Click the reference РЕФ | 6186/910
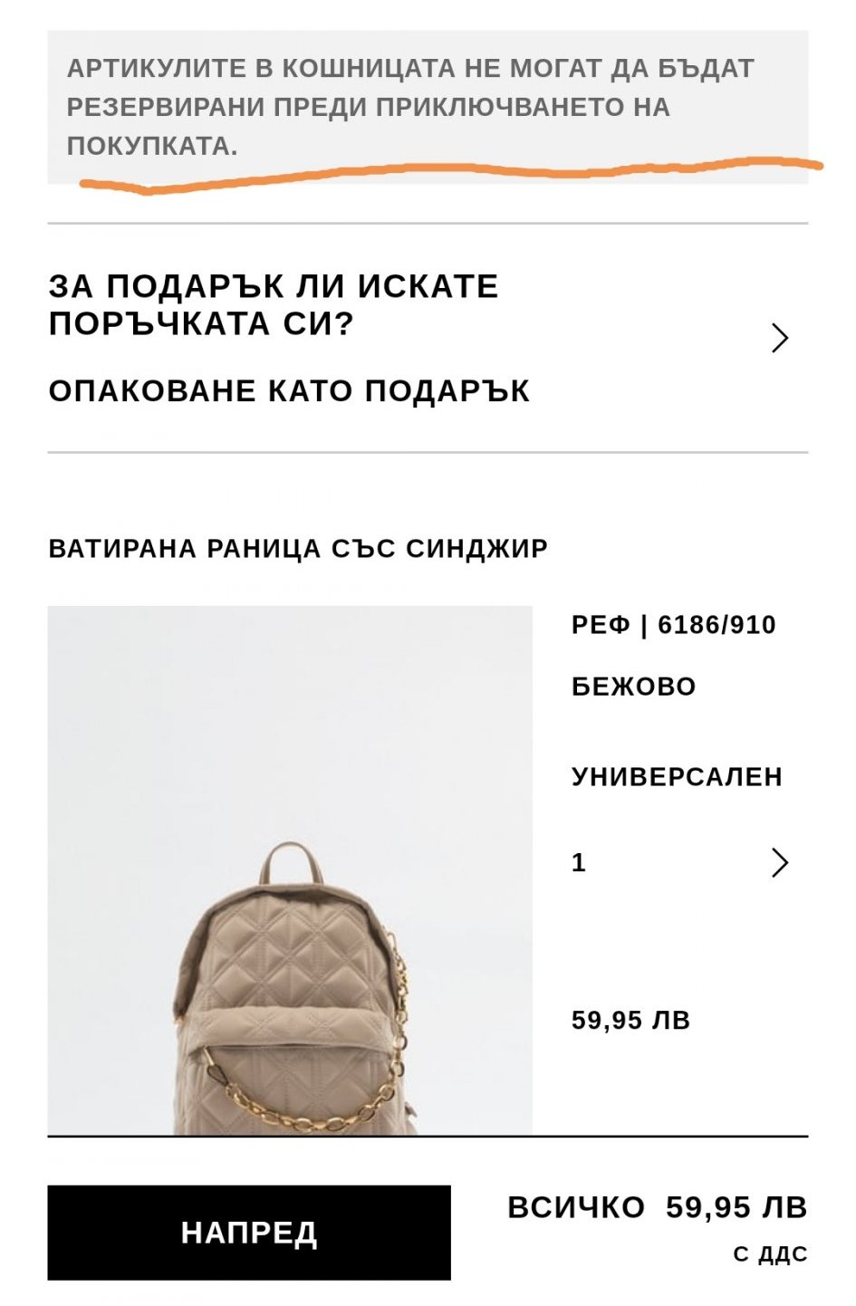The image size is (856, 1306). [674, 625]
